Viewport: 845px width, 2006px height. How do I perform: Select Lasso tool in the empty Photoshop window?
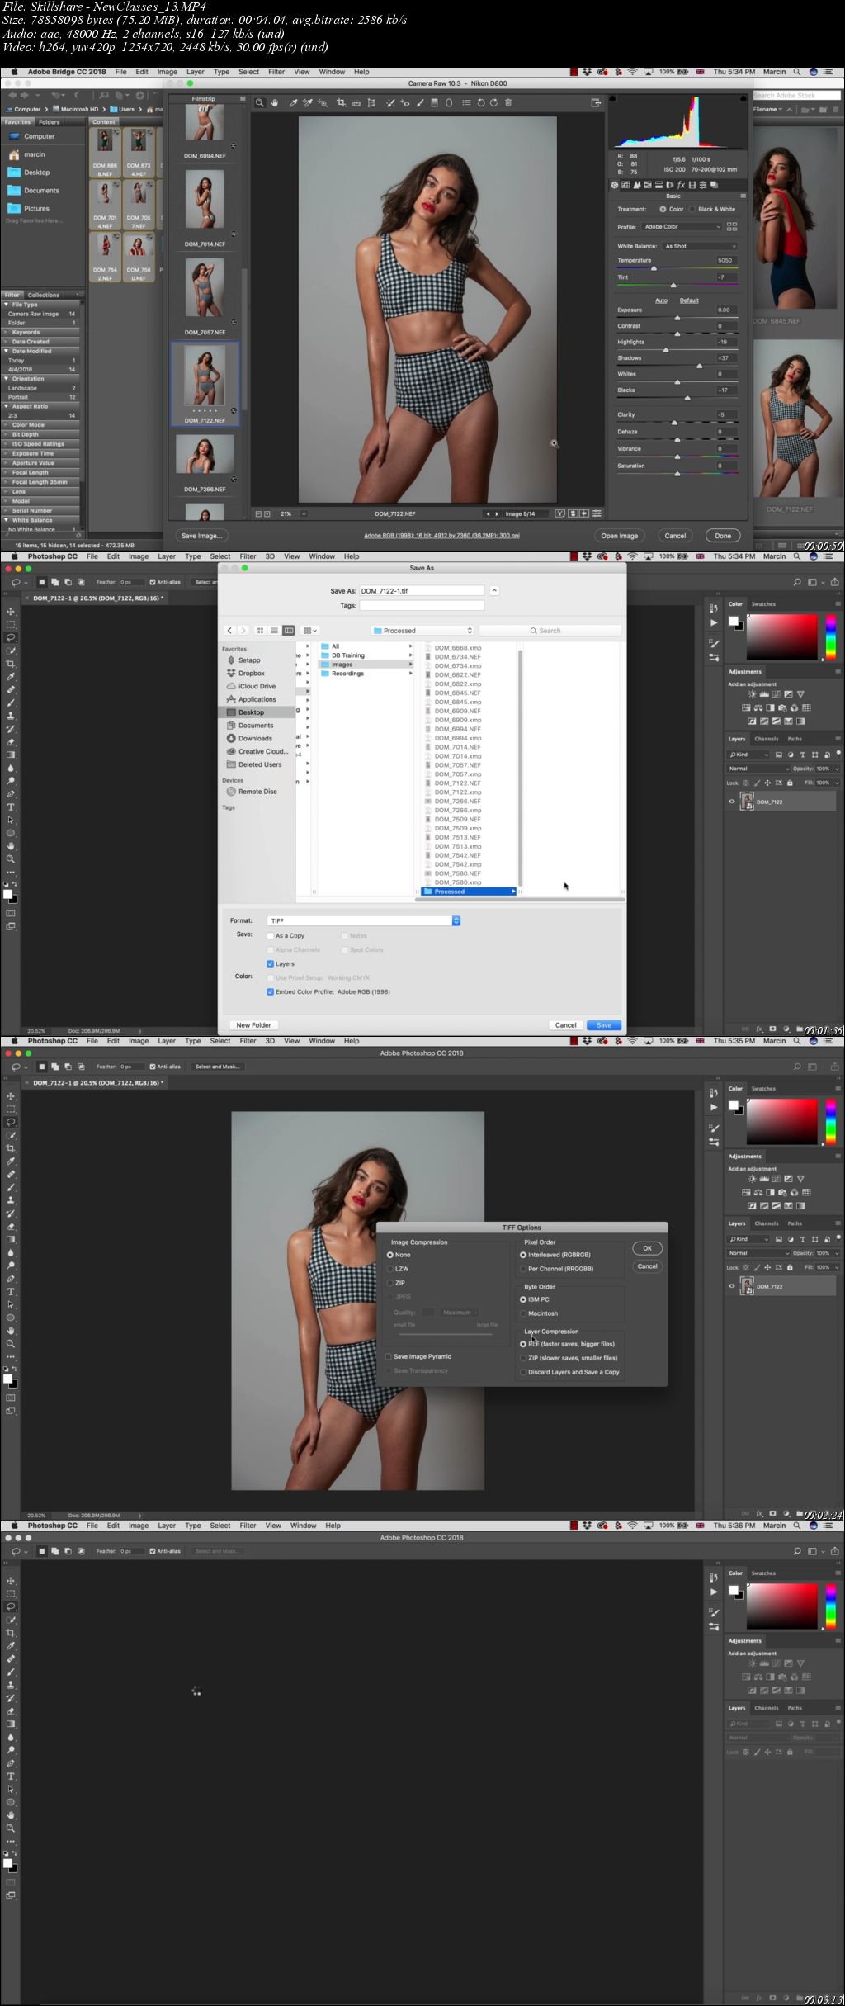[x=11, y=1606]
